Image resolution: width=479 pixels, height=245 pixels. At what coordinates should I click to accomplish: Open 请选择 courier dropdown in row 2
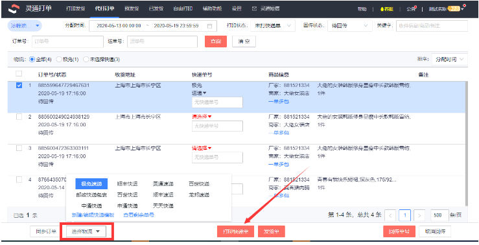[x=202, y=117]
